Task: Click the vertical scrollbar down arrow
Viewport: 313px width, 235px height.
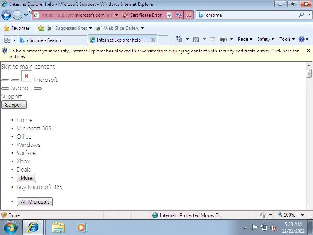Action: [309, 206]
